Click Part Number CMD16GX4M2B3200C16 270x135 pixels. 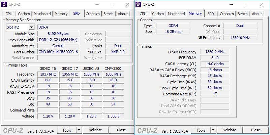[58, 52]
